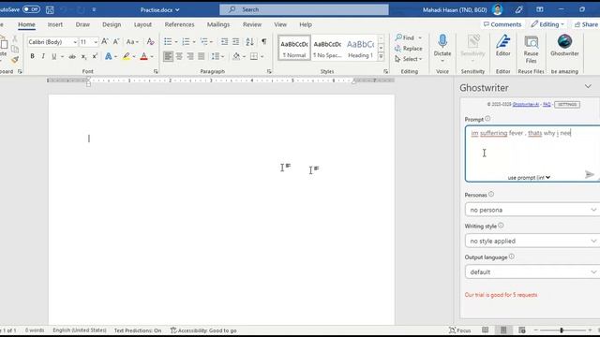This screenshot has height=337, width=600.
Task: Insert a bulleted list
Action: (168, 41)
